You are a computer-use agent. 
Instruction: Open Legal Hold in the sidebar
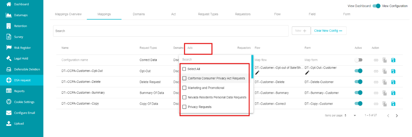click(22, 58)
